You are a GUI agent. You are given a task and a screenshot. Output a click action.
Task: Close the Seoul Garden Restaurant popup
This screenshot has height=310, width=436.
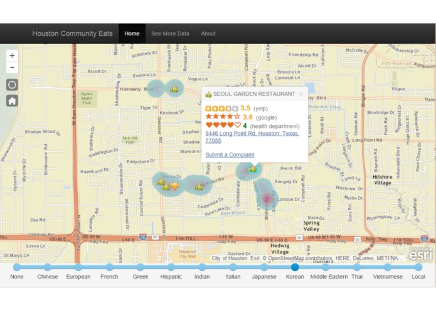click(300, 94)
